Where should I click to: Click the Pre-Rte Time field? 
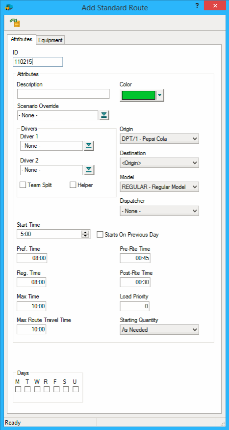tap(135, 258)
